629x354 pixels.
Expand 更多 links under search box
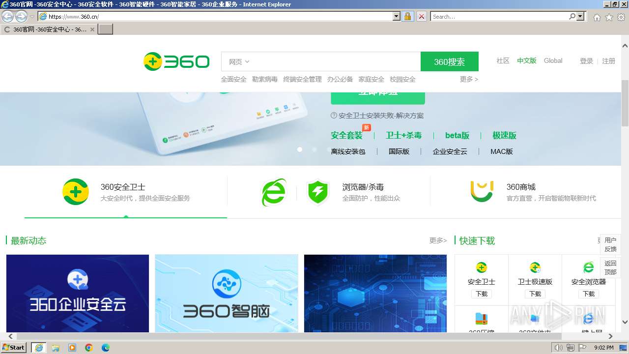pyautogui.click(x=469, y=79)
